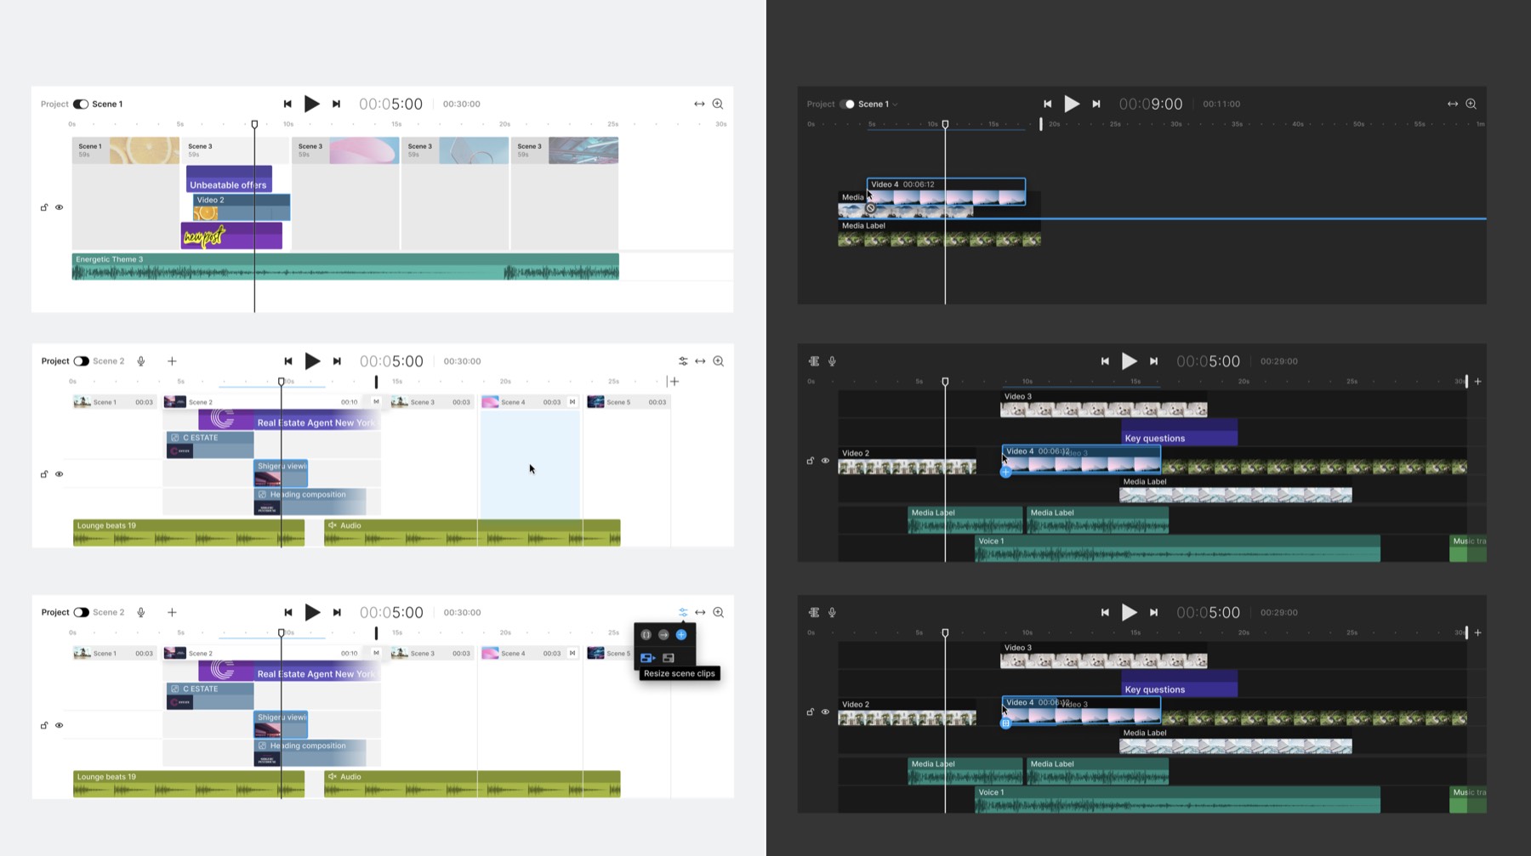This screenshot has height=856, width=1531.
Task: Play the middle-left Scene 2 timeline
Action: pos(313,361)
